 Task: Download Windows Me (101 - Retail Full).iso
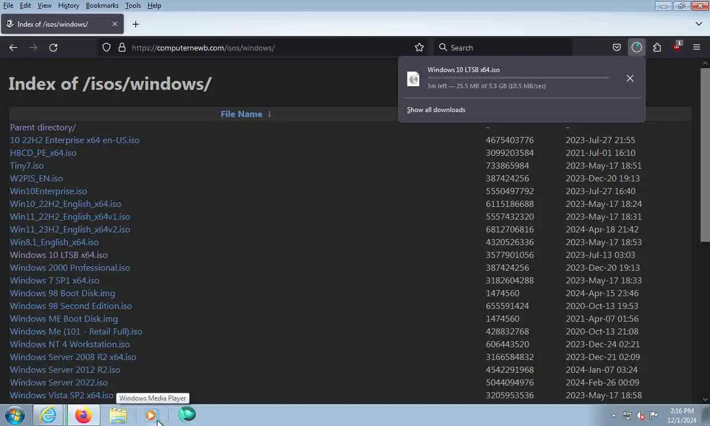76,331
